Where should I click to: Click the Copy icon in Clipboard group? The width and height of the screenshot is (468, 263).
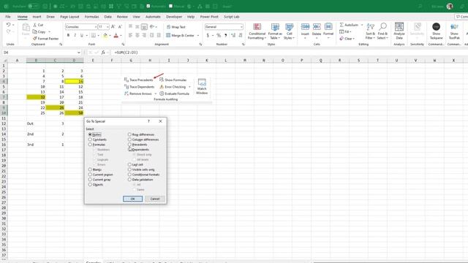(x=35, y=31)
